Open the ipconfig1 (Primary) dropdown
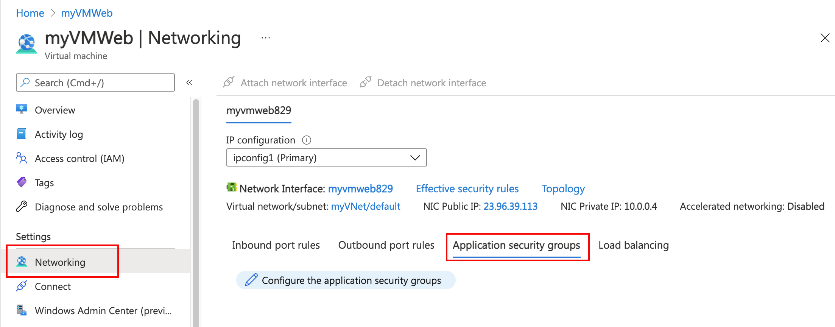Screen dimensions: 835x327 coord(326,157)
